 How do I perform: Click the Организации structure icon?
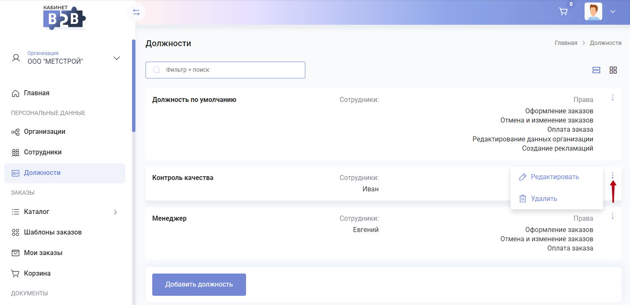pos(16,132)
